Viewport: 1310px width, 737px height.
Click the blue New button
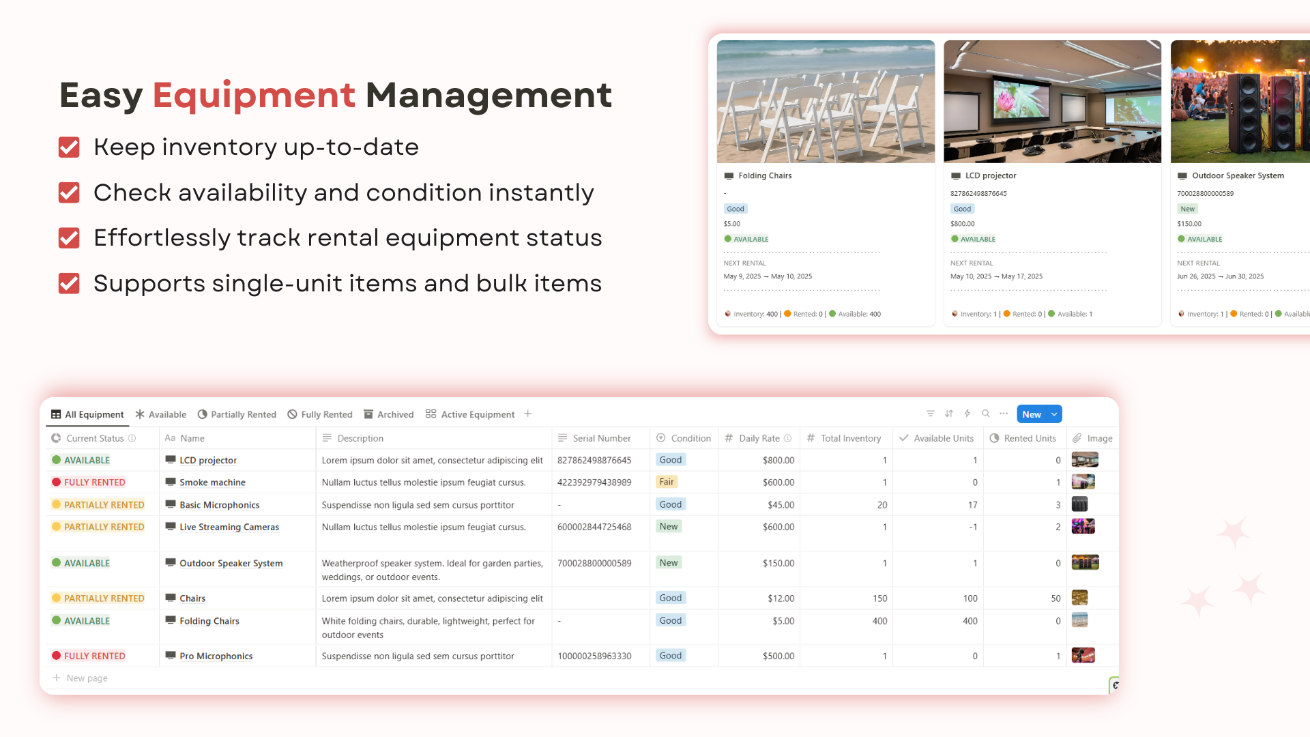point(1032,414)
